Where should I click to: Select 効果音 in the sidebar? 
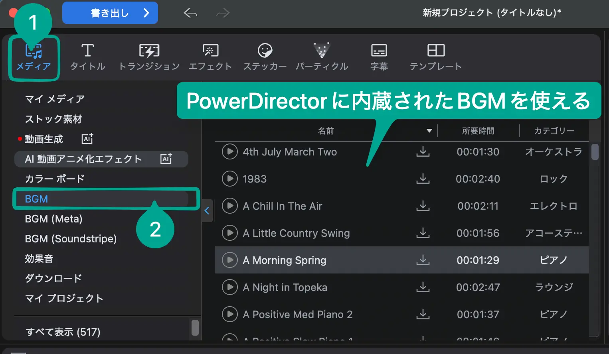(x=39, y=258)
